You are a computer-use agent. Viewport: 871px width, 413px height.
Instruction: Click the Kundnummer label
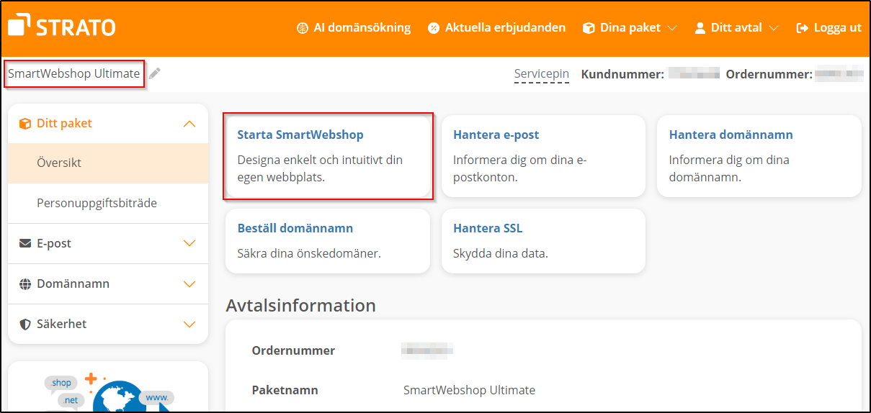(x=622, y=74)
